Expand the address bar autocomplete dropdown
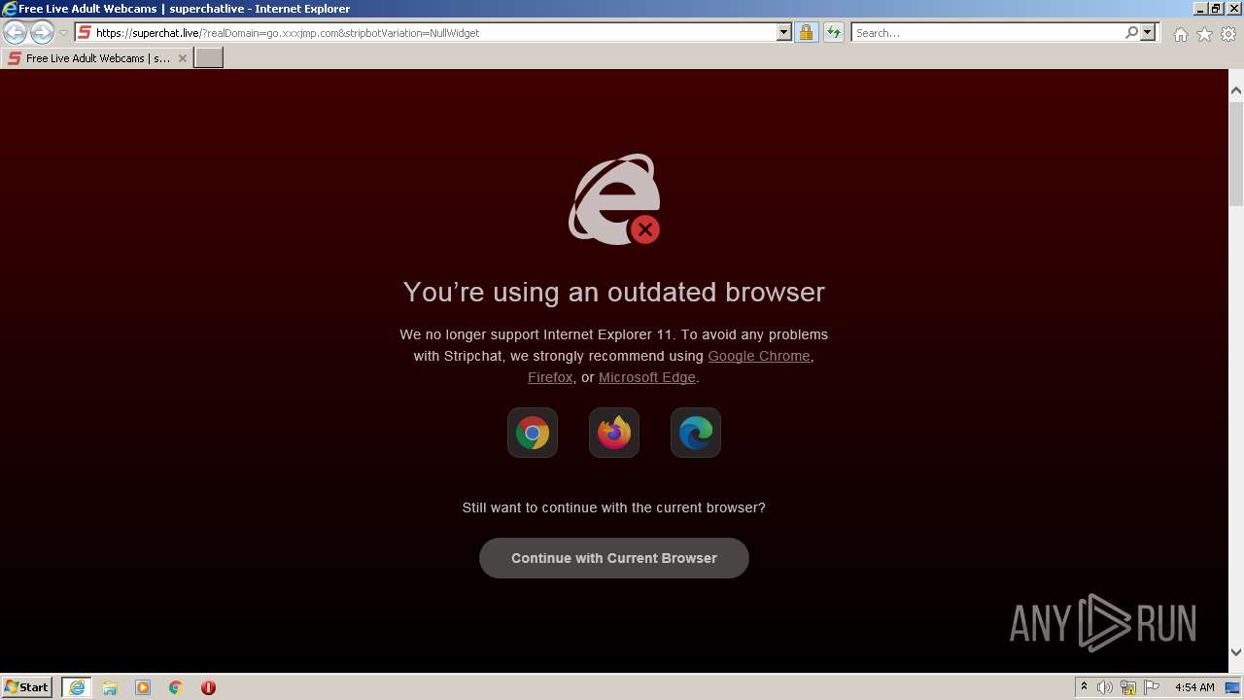The width and height of the screenshot is (1244, 700). click(784, 33)
